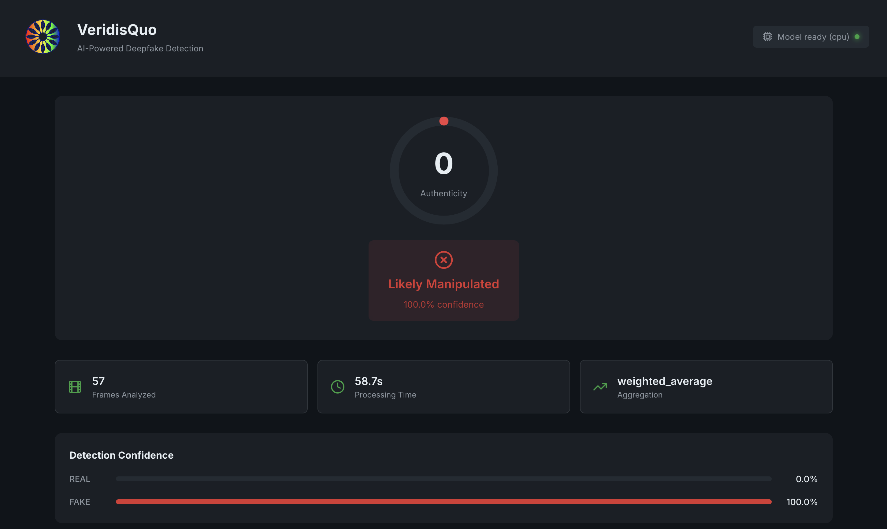Click the trending arrow icon on Aggregation card
Image resolution: width=887 pixels, height=529 pixels.
(600, 387)
